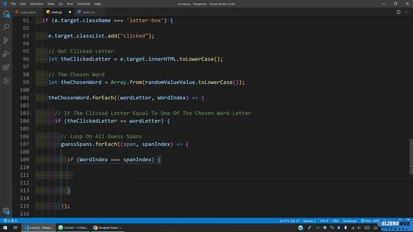413x232 pixels.
Task: Click the icon below Extensions in activity bar
Action: coord(6,81)
